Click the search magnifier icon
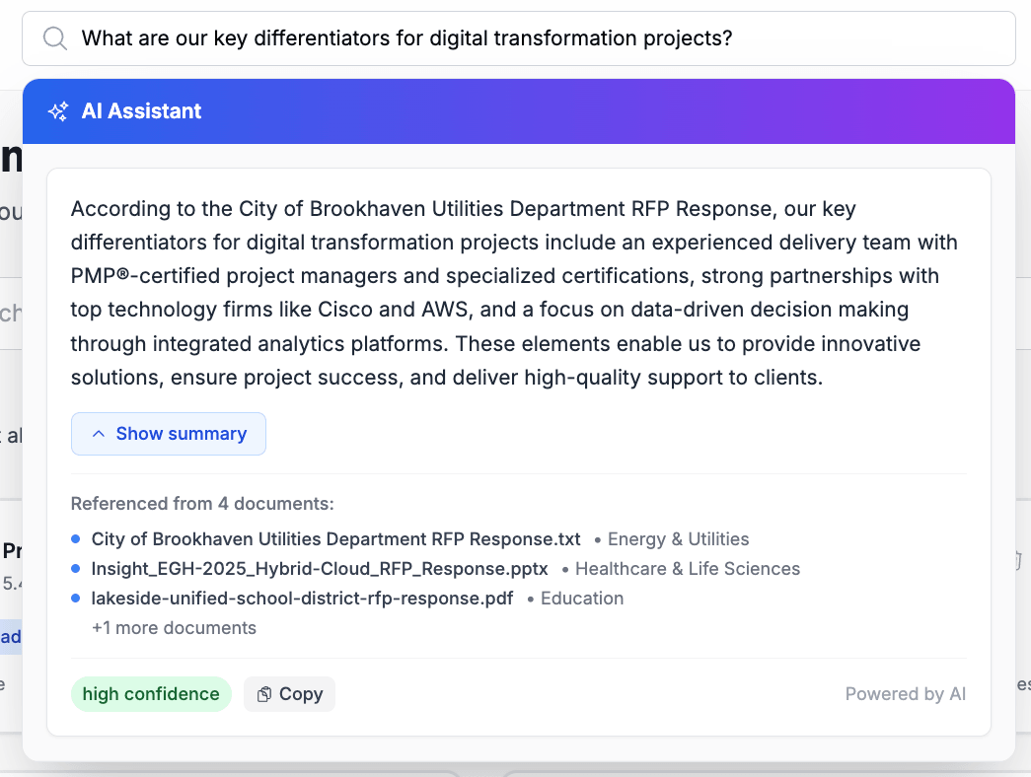The width and height of the screenshot is (1031, 777). pos(54,37)
